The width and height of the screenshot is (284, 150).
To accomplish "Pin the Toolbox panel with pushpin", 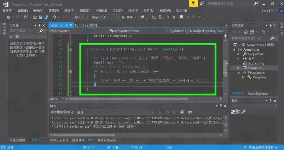I will pos(40,25).
